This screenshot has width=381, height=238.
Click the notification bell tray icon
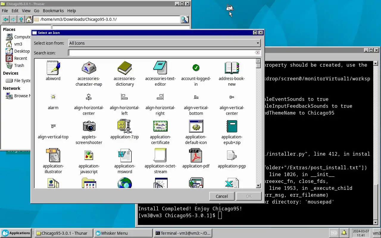point(344,233)
